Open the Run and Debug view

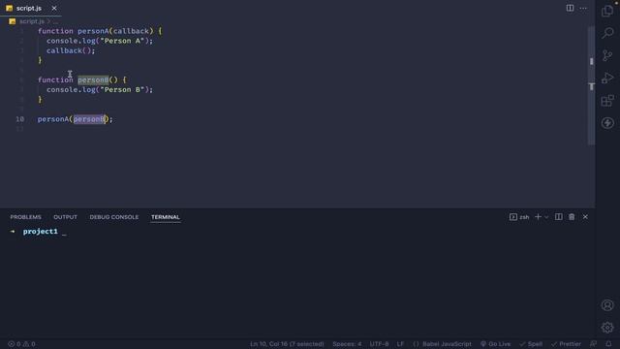[x=607, y=78]
